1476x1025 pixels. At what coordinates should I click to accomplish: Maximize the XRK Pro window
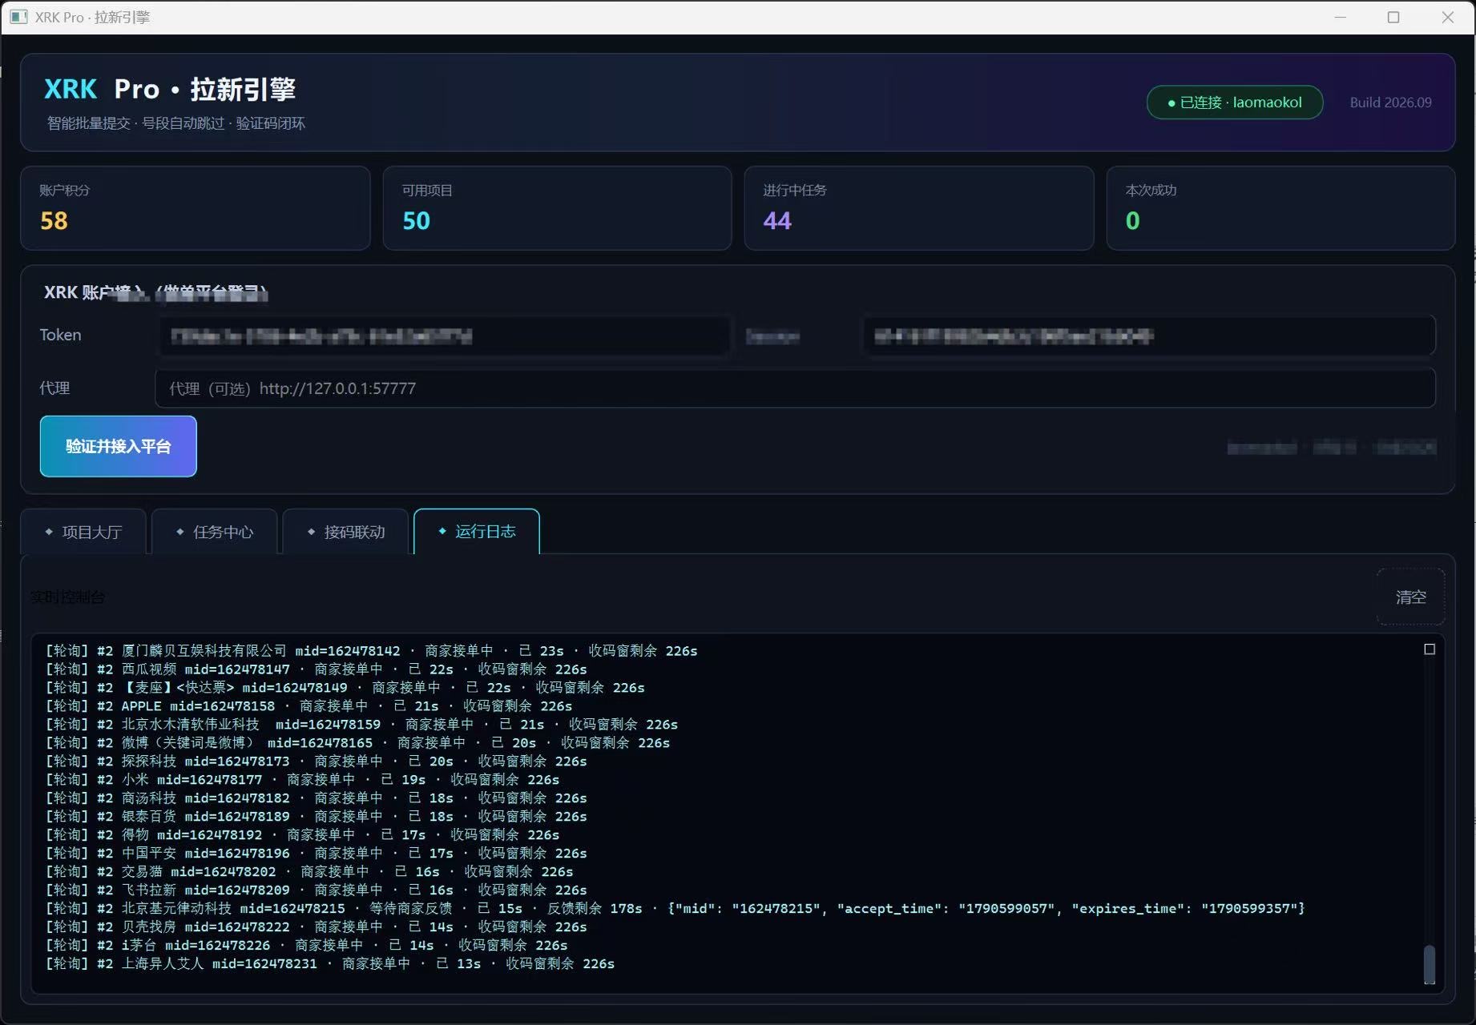tap(1393, 17)
